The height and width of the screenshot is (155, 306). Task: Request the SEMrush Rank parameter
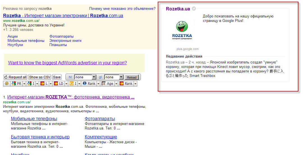[x=126, y=84]
